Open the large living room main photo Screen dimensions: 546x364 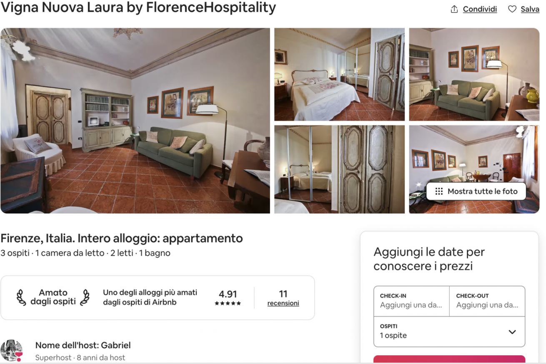pos(135,121)
